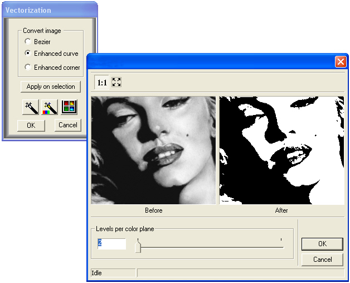Click the color magic wand icon

pos(50,106)
